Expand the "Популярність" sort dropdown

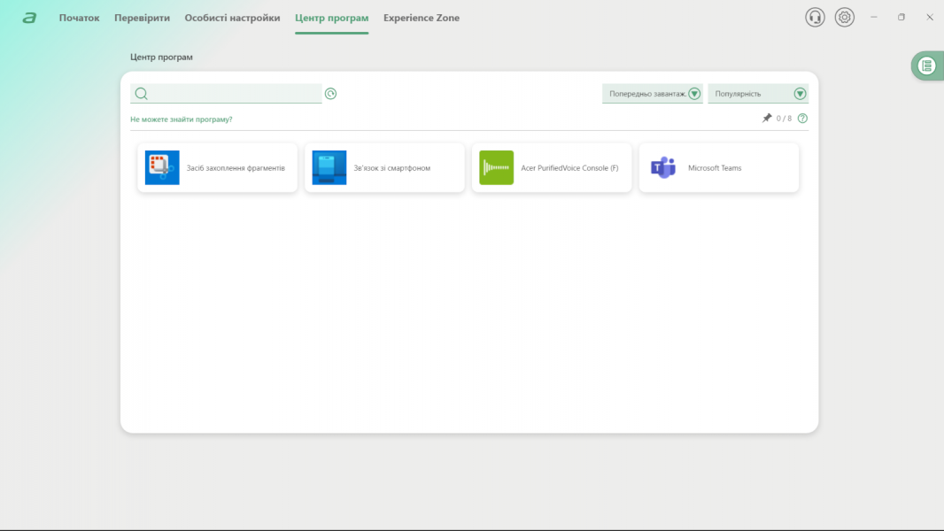point(800,94)
